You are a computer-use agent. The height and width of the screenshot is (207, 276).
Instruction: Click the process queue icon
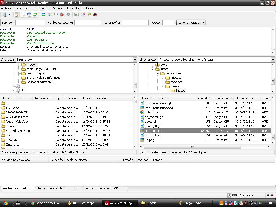click(50, 15)
